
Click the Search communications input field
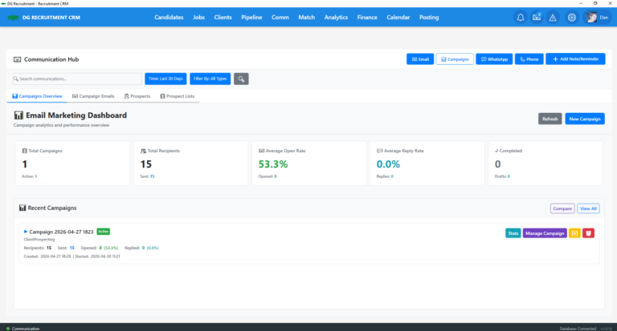pos(77,79)
